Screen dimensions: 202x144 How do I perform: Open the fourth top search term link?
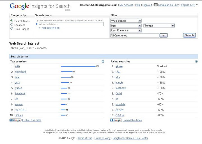click(x=17, y=82)
